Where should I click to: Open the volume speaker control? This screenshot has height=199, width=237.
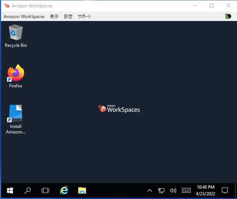pyautogui.click(x=173, y=191)
